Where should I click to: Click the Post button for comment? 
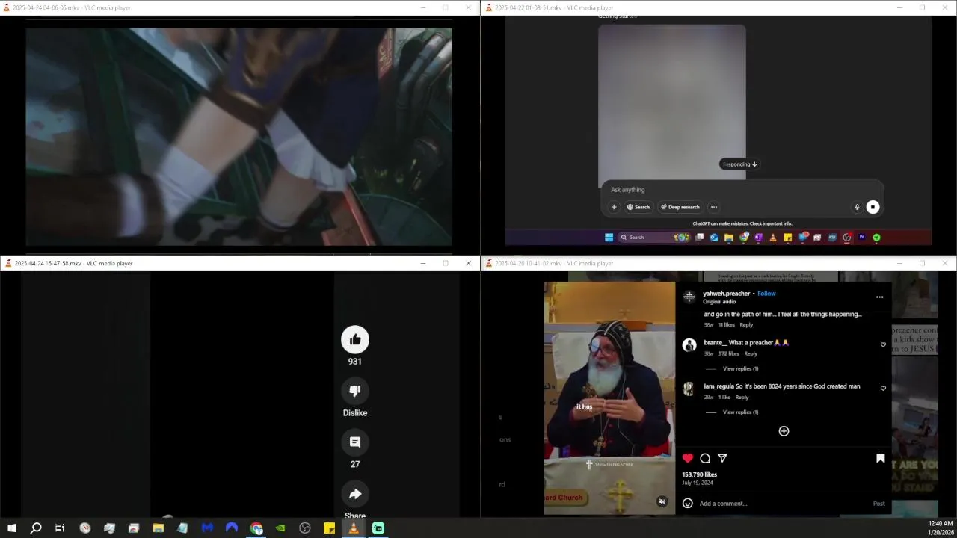pos(879,504)
